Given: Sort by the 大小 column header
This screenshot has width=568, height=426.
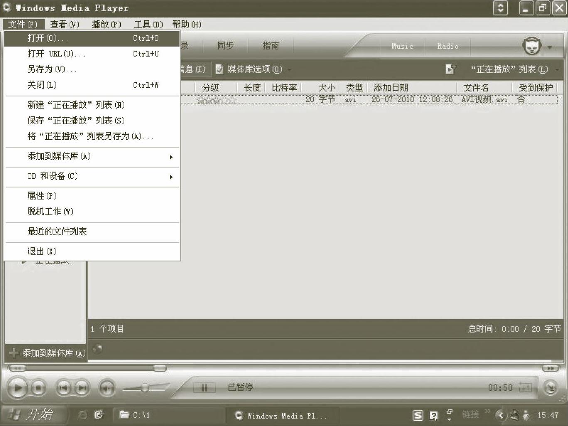Looking at the screenshot, I should pyautogui.click(x=321, y=88).
